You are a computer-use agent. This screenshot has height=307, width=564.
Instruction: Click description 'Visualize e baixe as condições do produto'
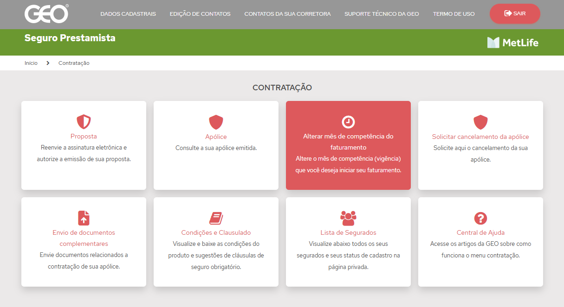click(216, 255)
